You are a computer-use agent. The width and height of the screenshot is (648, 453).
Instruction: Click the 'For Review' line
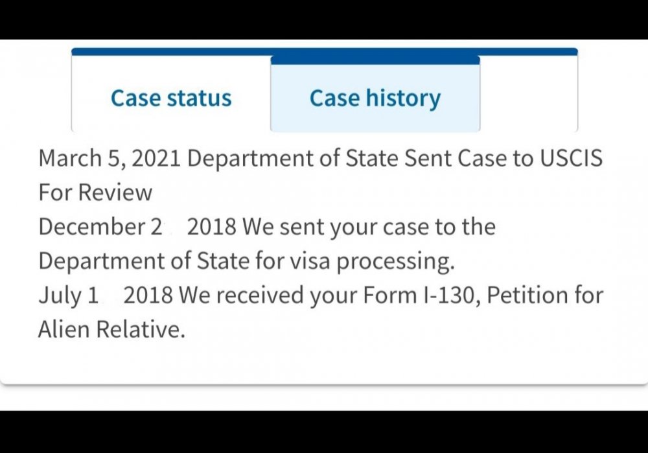tap(95, 192)
